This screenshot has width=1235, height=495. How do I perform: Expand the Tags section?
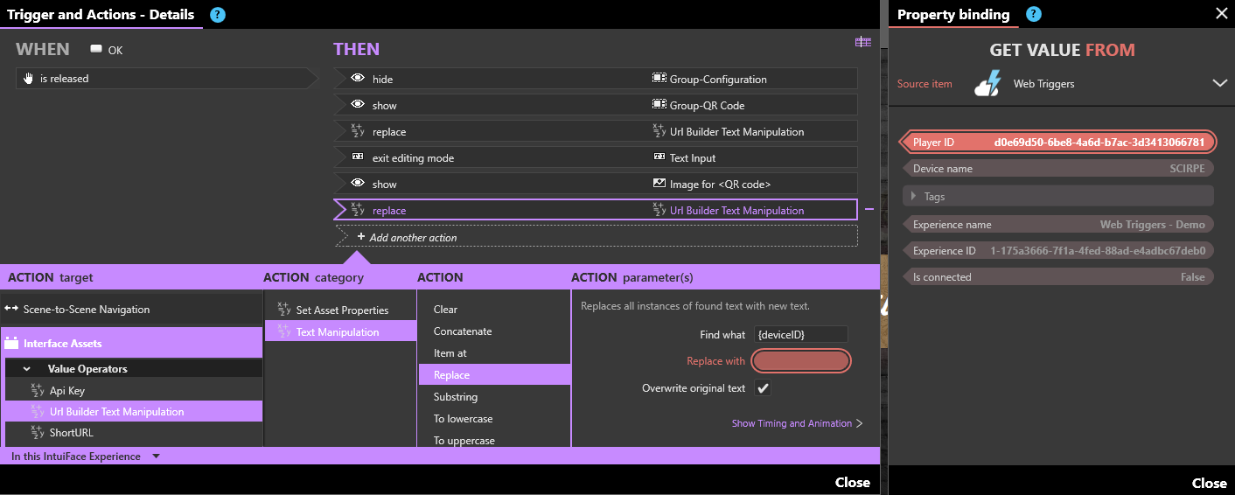point(914,197)
